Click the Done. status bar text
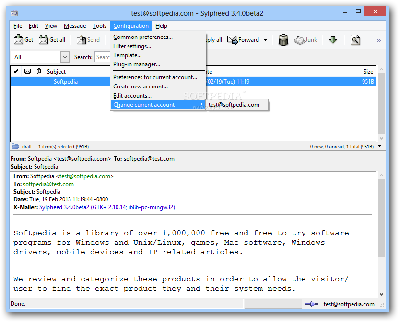This screenshot has height=322, width=399. [18, 304]
